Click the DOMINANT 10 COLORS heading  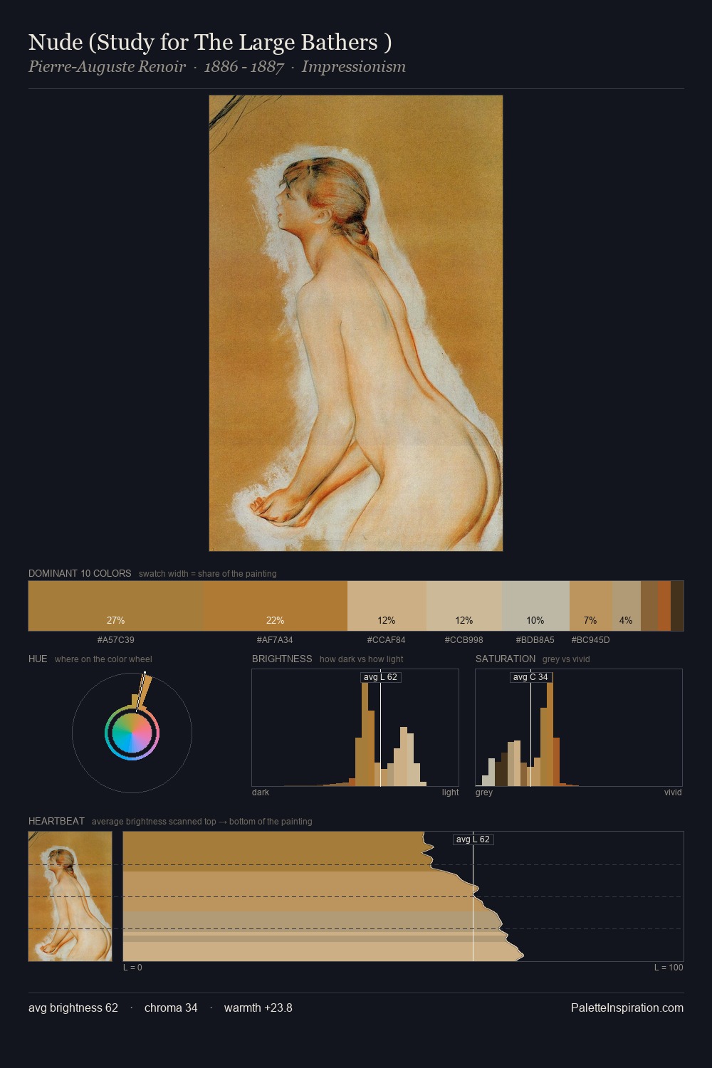click(x=80, y=573)
